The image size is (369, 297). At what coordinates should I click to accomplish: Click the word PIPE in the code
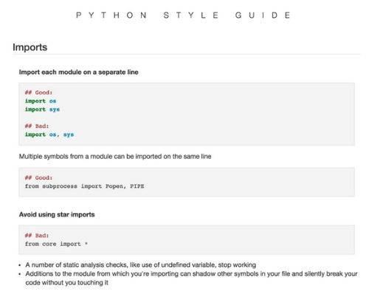click(137, 186)
